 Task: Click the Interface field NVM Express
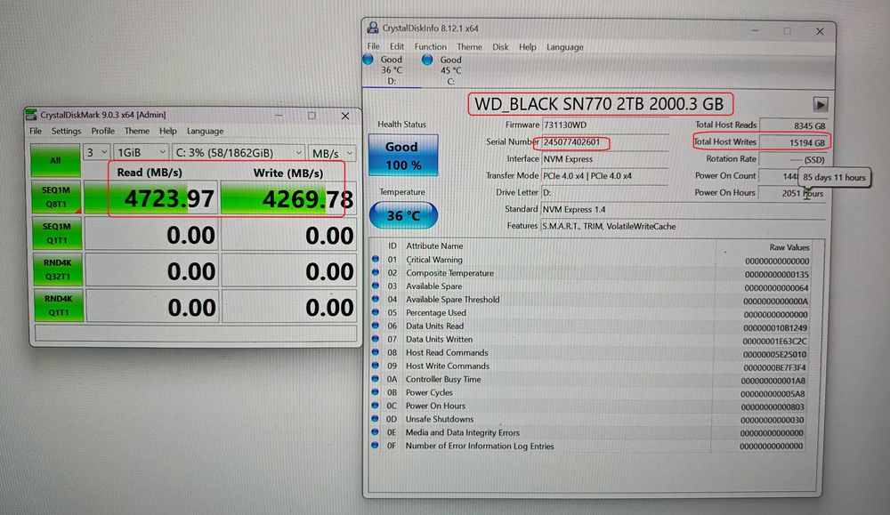coord(605,159)
